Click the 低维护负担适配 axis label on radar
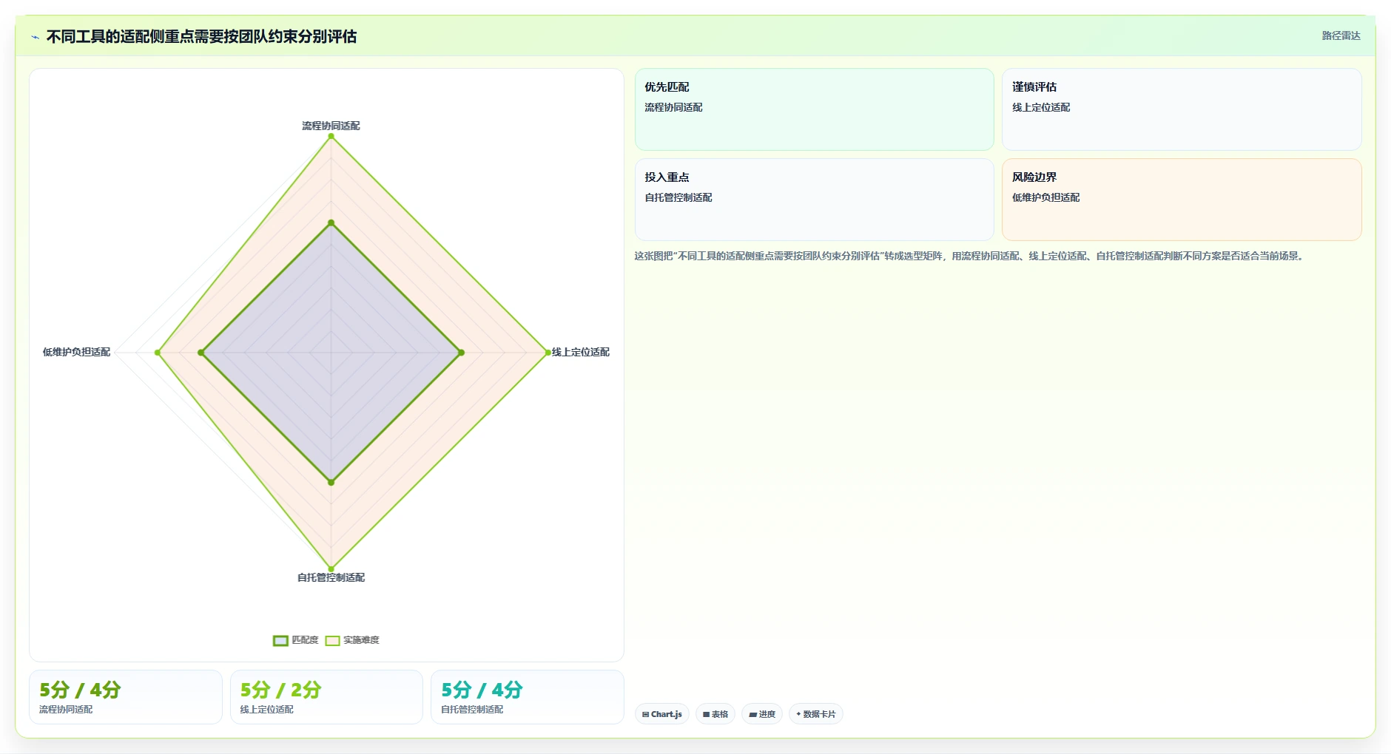This screenshot has height=754, width=1391. 76,352
